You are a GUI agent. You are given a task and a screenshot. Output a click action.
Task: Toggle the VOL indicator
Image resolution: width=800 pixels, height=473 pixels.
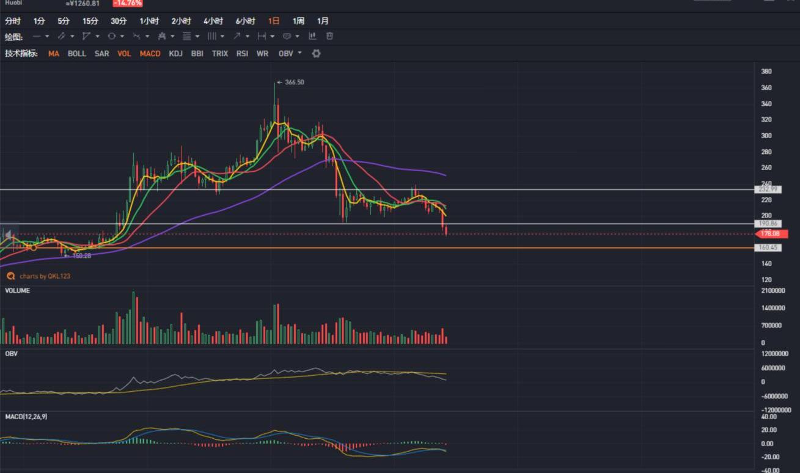124,54
